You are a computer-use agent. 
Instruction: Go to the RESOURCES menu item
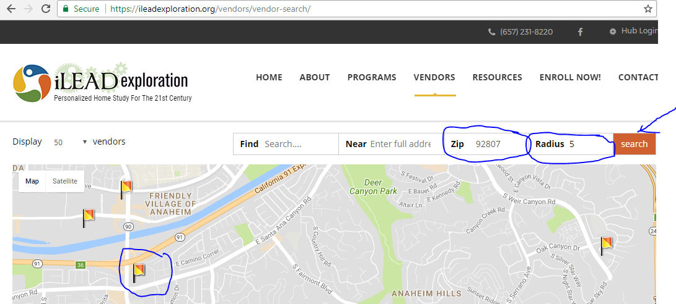point(497,77)
